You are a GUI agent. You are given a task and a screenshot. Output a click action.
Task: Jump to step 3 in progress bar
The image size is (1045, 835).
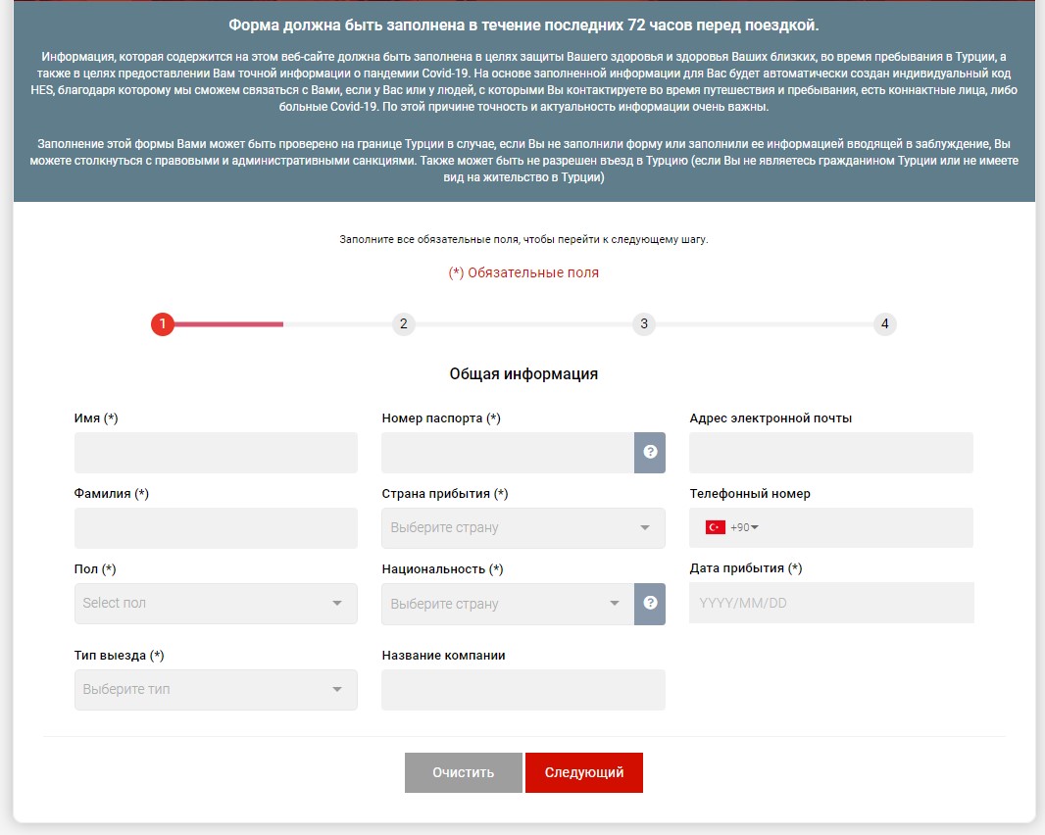pos(644,324)
